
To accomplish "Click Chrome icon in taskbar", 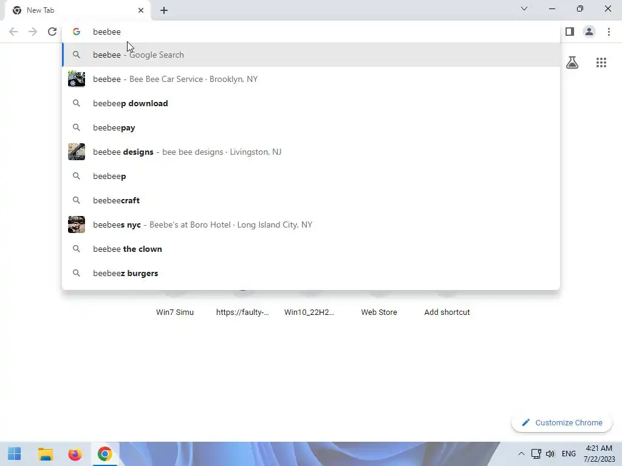I will click(104, 454).
